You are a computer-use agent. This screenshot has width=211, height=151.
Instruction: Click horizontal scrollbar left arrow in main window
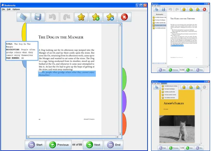(x=28, y=137)
